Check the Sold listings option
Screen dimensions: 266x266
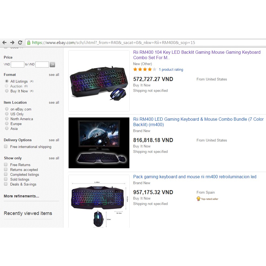point(6,179)
